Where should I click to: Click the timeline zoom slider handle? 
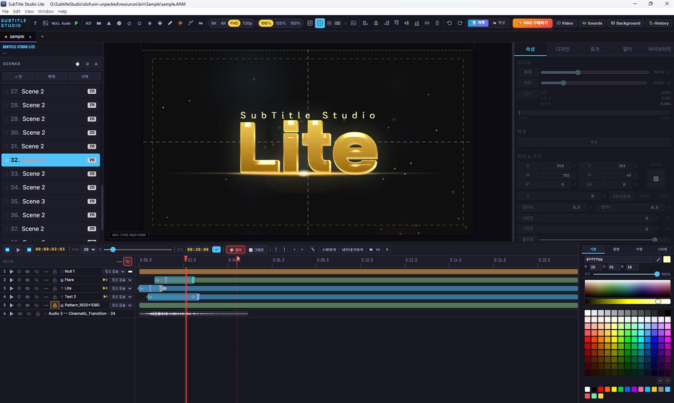coord(113,250)
